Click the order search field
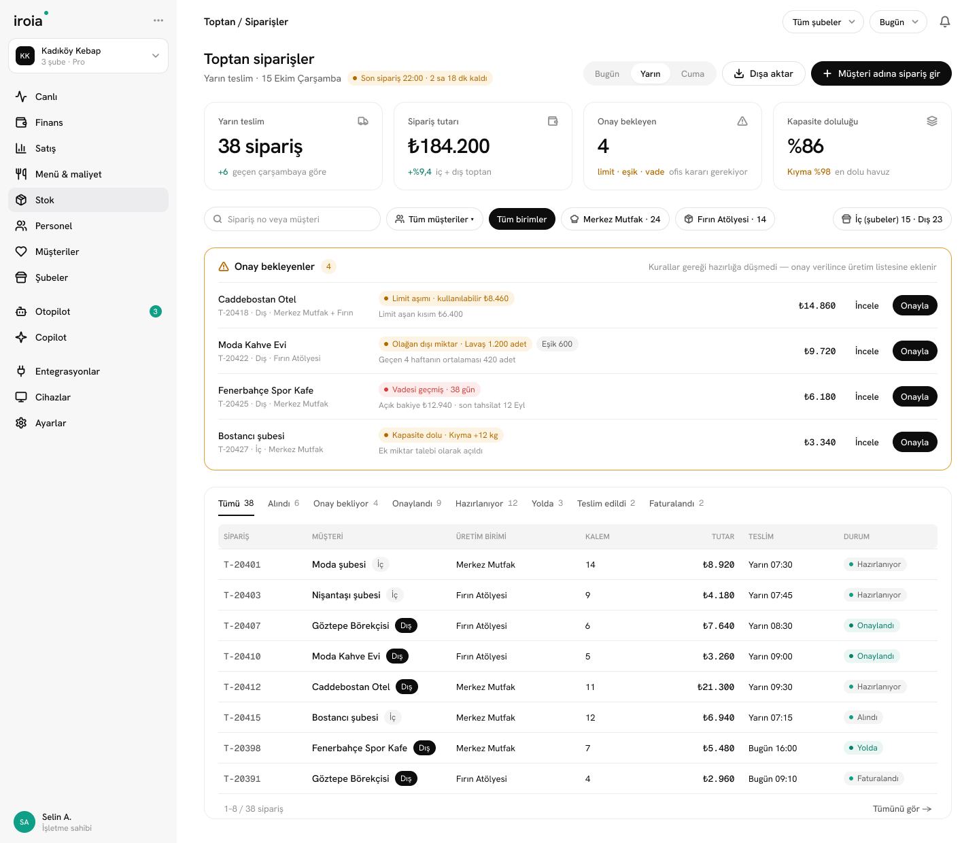Viewport: 979px width, 843px height. coord(292,219)
